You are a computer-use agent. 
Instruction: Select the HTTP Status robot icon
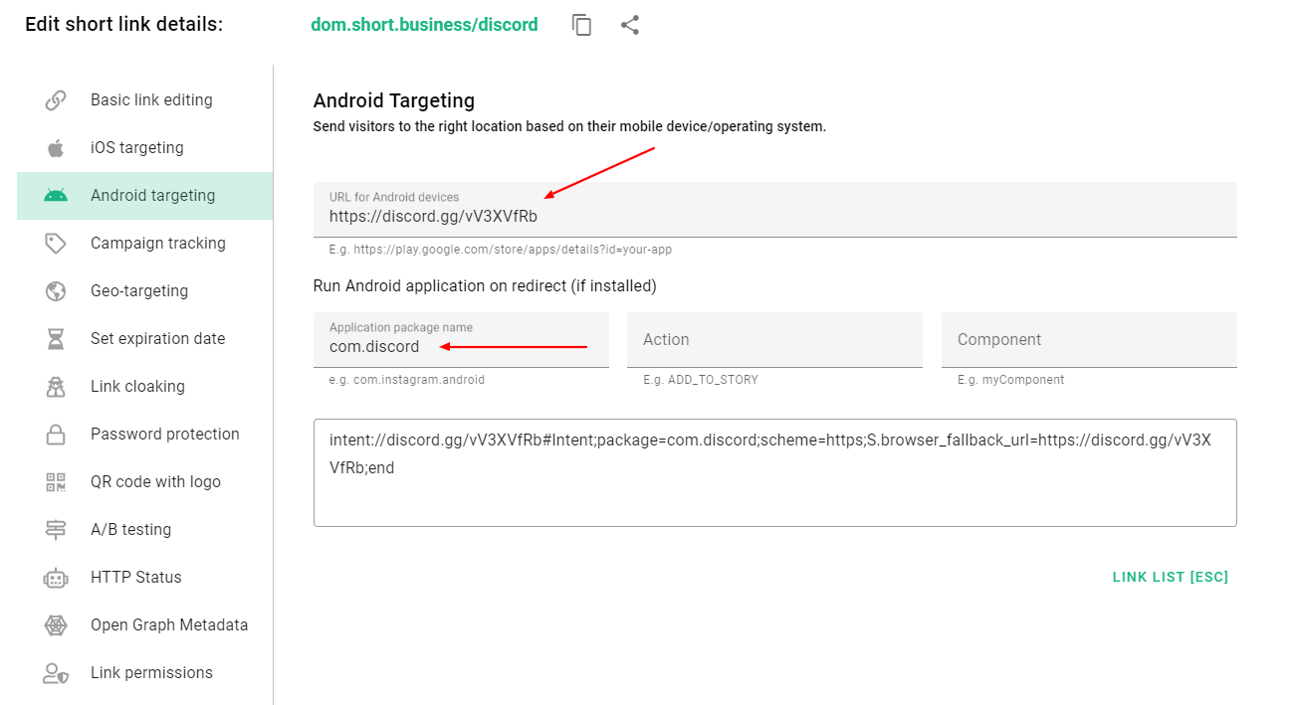tap(55, 577)
